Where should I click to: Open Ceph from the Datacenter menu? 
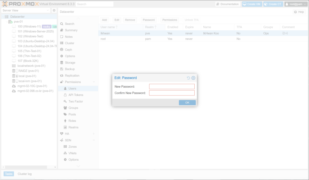[x=68, y=50]
